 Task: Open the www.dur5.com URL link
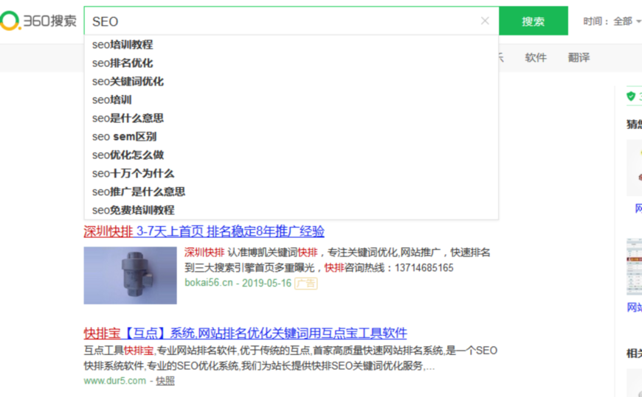click(x=114, y=381)
